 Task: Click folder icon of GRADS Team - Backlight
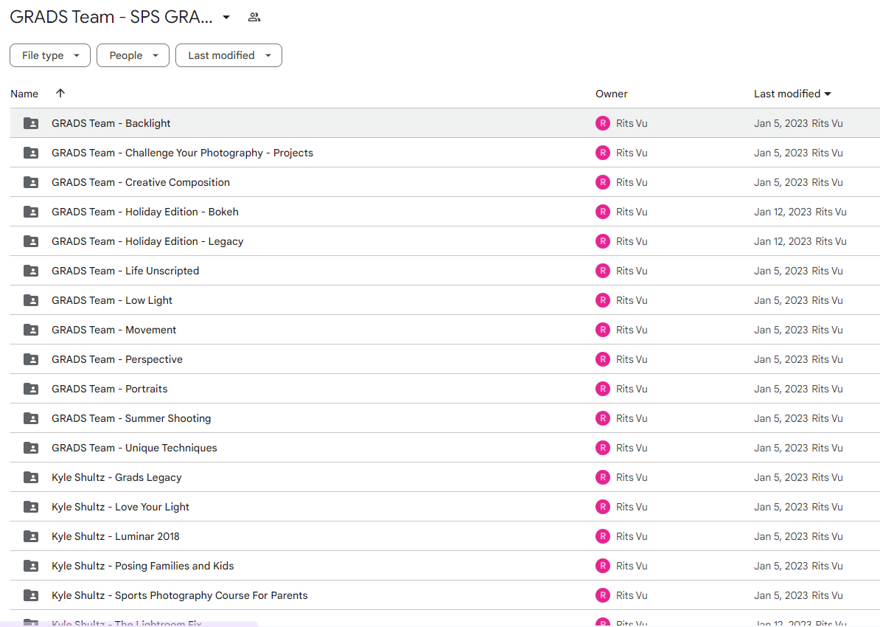[31, 123]
